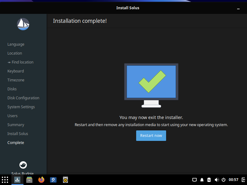The width and height of the screenshot is (247, 185).
Task: Click the 'Restart and then remove' instruction text
Action: point(151,125)
